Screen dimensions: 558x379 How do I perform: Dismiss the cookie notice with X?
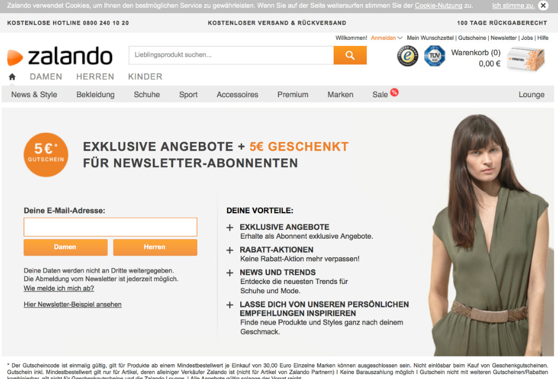[543, 5]
